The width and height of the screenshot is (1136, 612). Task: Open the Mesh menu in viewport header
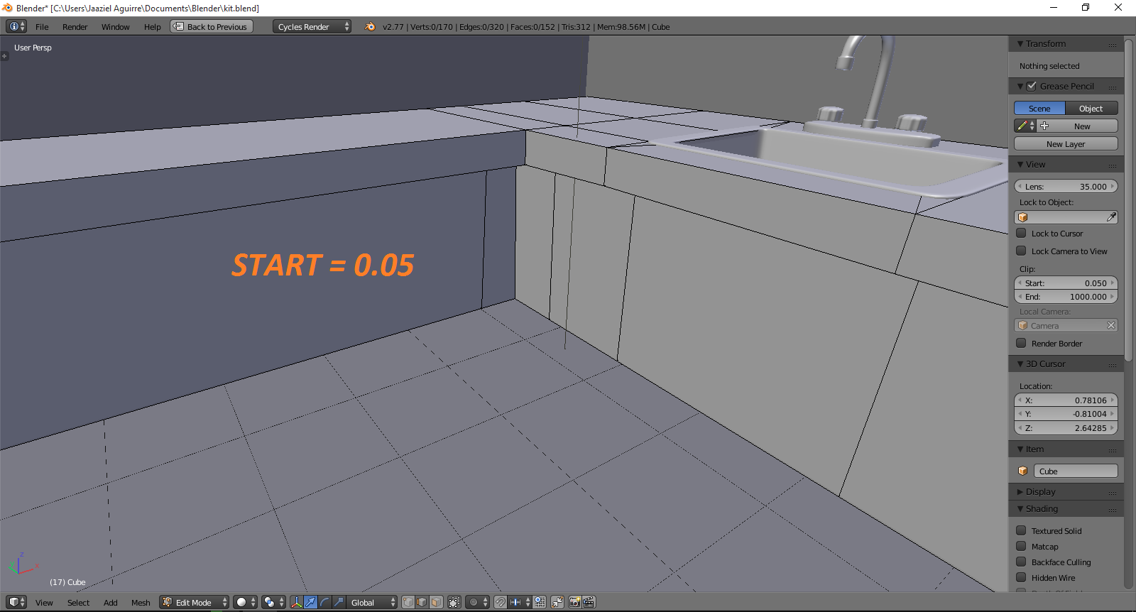tap(141, 603)
